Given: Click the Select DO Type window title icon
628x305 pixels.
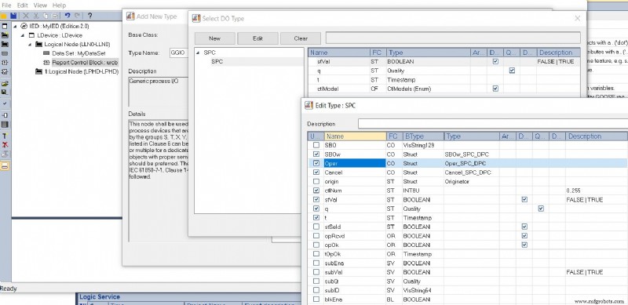Looking at the screenshot, I should pyautogui.click(x=196, y=18).
